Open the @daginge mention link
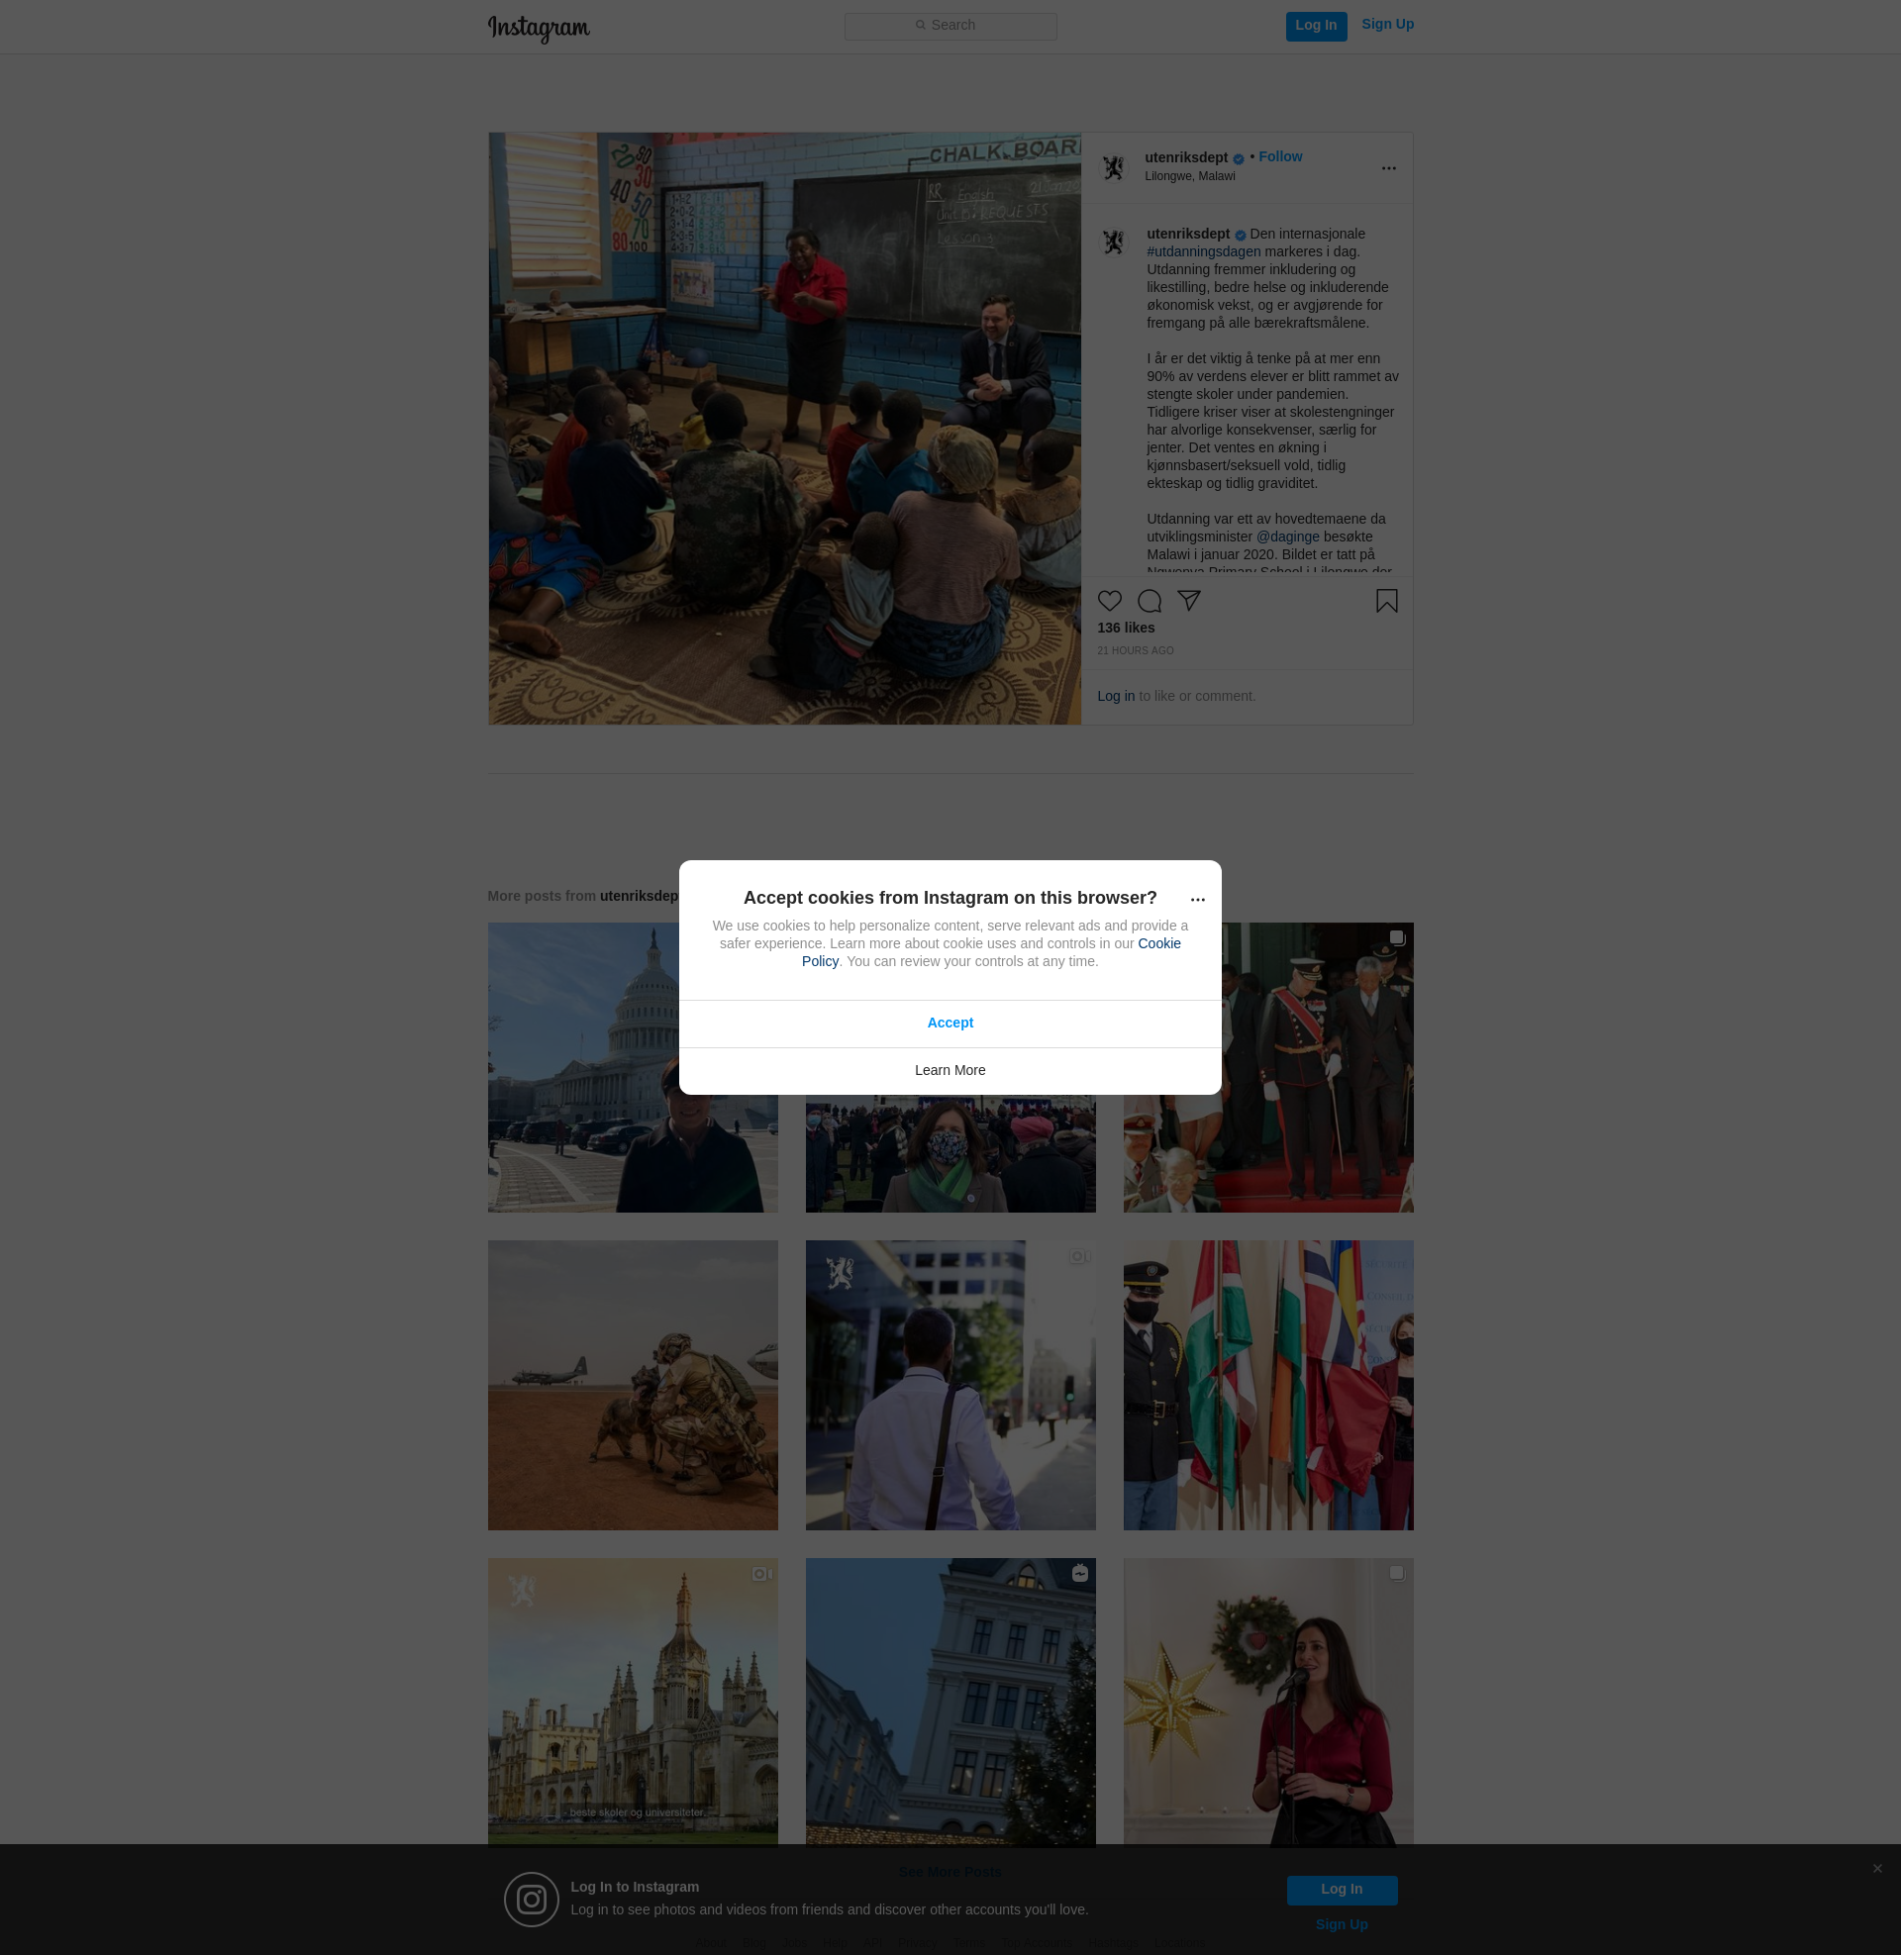 (x=1287, y=537)
